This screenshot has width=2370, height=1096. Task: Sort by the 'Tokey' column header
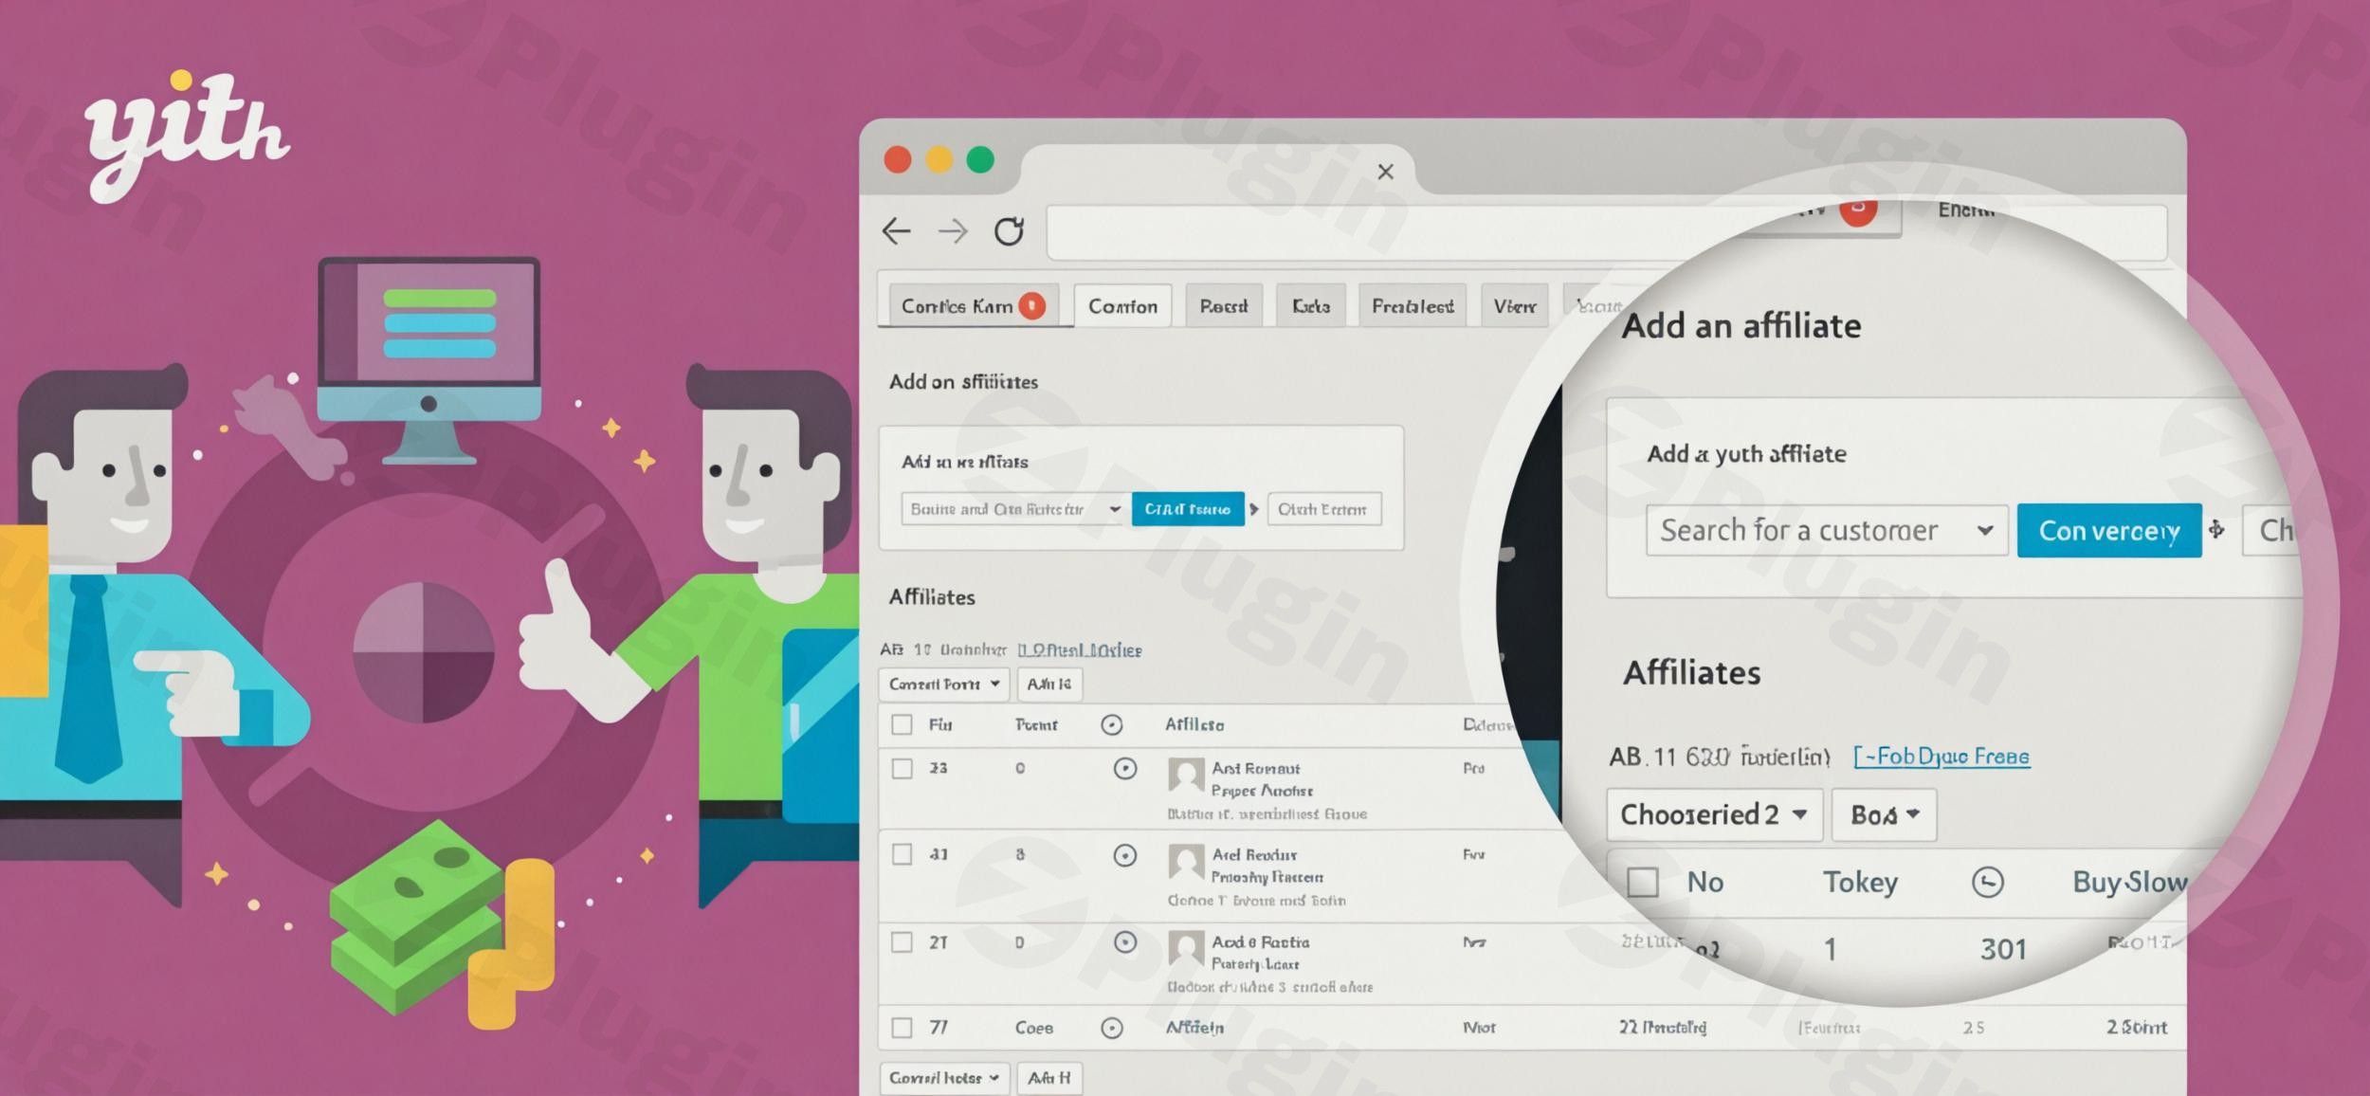tap(1860, 883)
